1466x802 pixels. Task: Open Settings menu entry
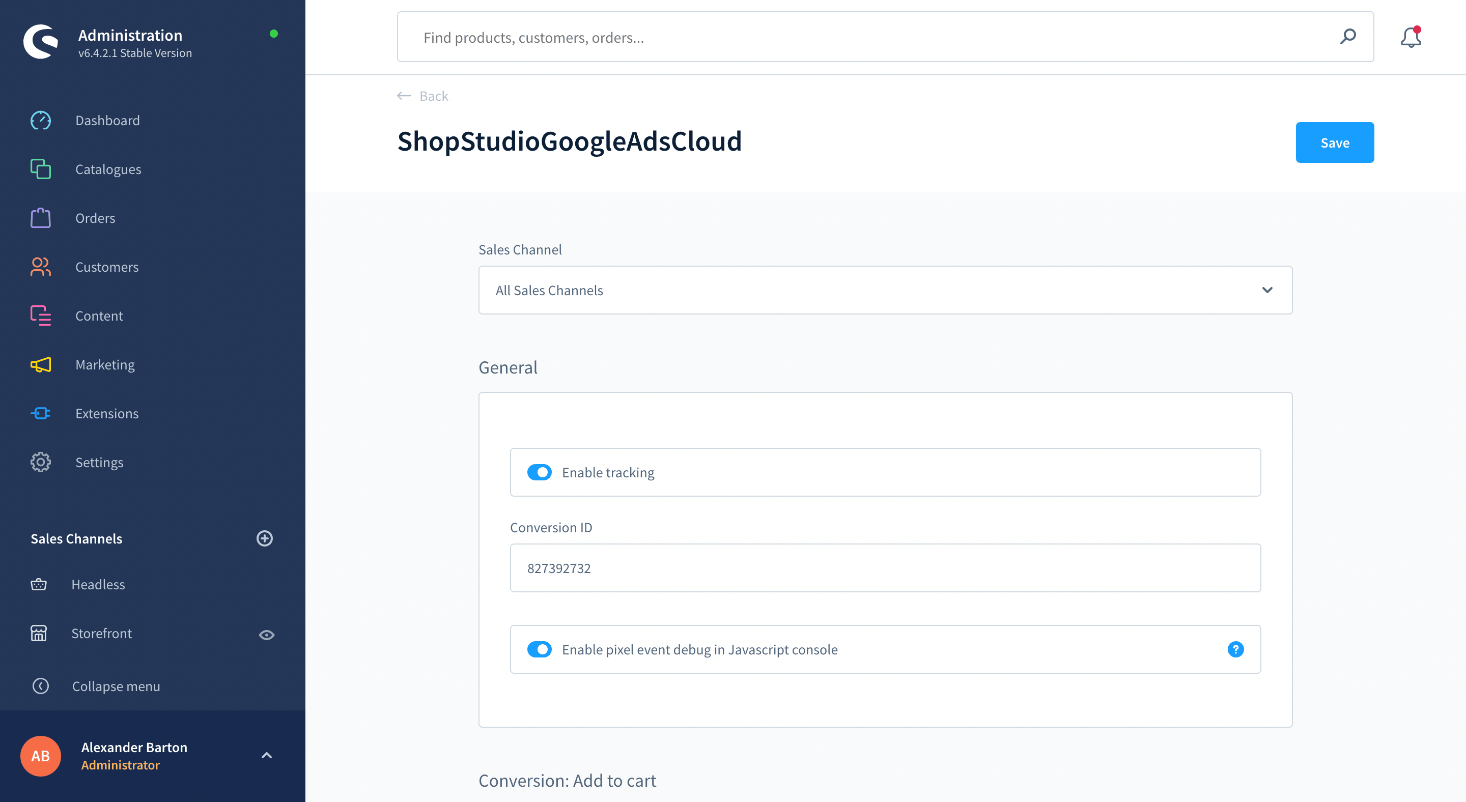pos(100,463)
